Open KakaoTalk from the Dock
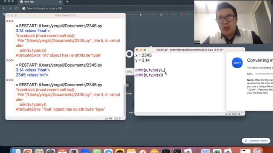Image resolution: width=273 pixels, height=153 pixels. (120, 151)
